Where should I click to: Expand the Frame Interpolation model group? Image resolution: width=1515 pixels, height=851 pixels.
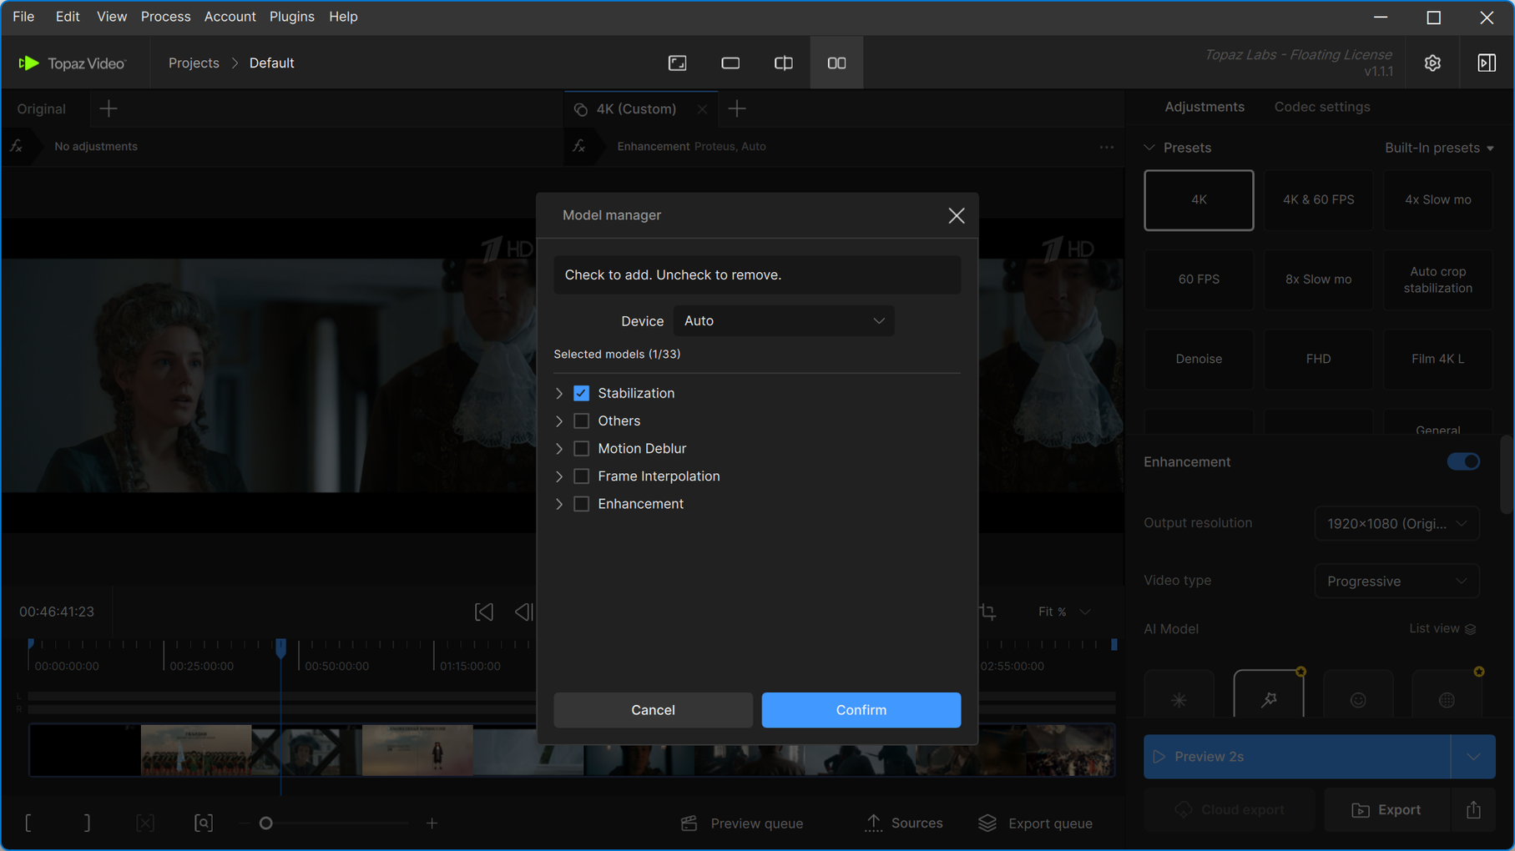pyautogui.click(x=559, y=476)
